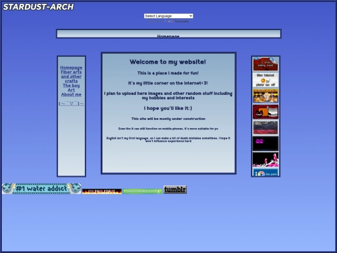
Task: Click the green download-style badge
Action: (x=142, y=191)
